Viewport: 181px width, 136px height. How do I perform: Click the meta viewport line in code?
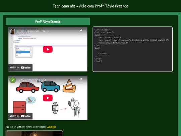tap(134, 40)
